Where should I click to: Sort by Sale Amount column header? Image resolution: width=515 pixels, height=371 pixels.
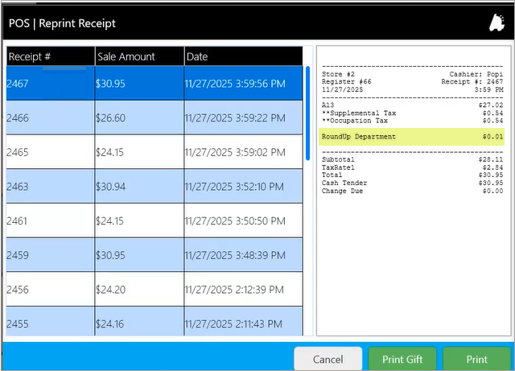(138, 56)
